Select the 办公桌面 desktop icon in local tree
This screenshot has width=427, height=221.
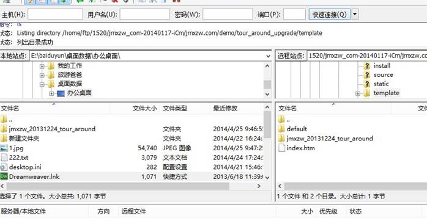[x=61, y=93]
